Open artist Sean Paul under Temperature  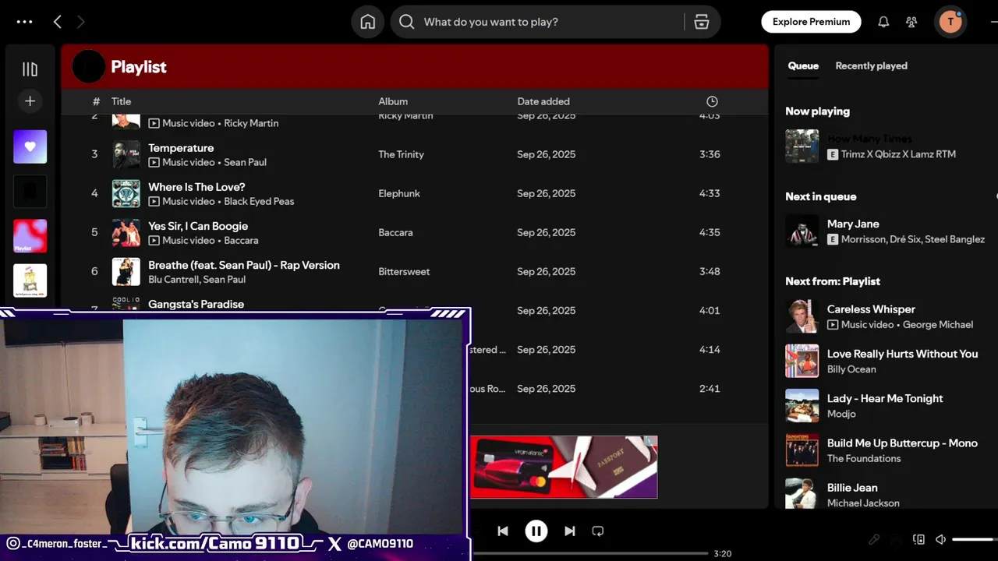(245, 162)
